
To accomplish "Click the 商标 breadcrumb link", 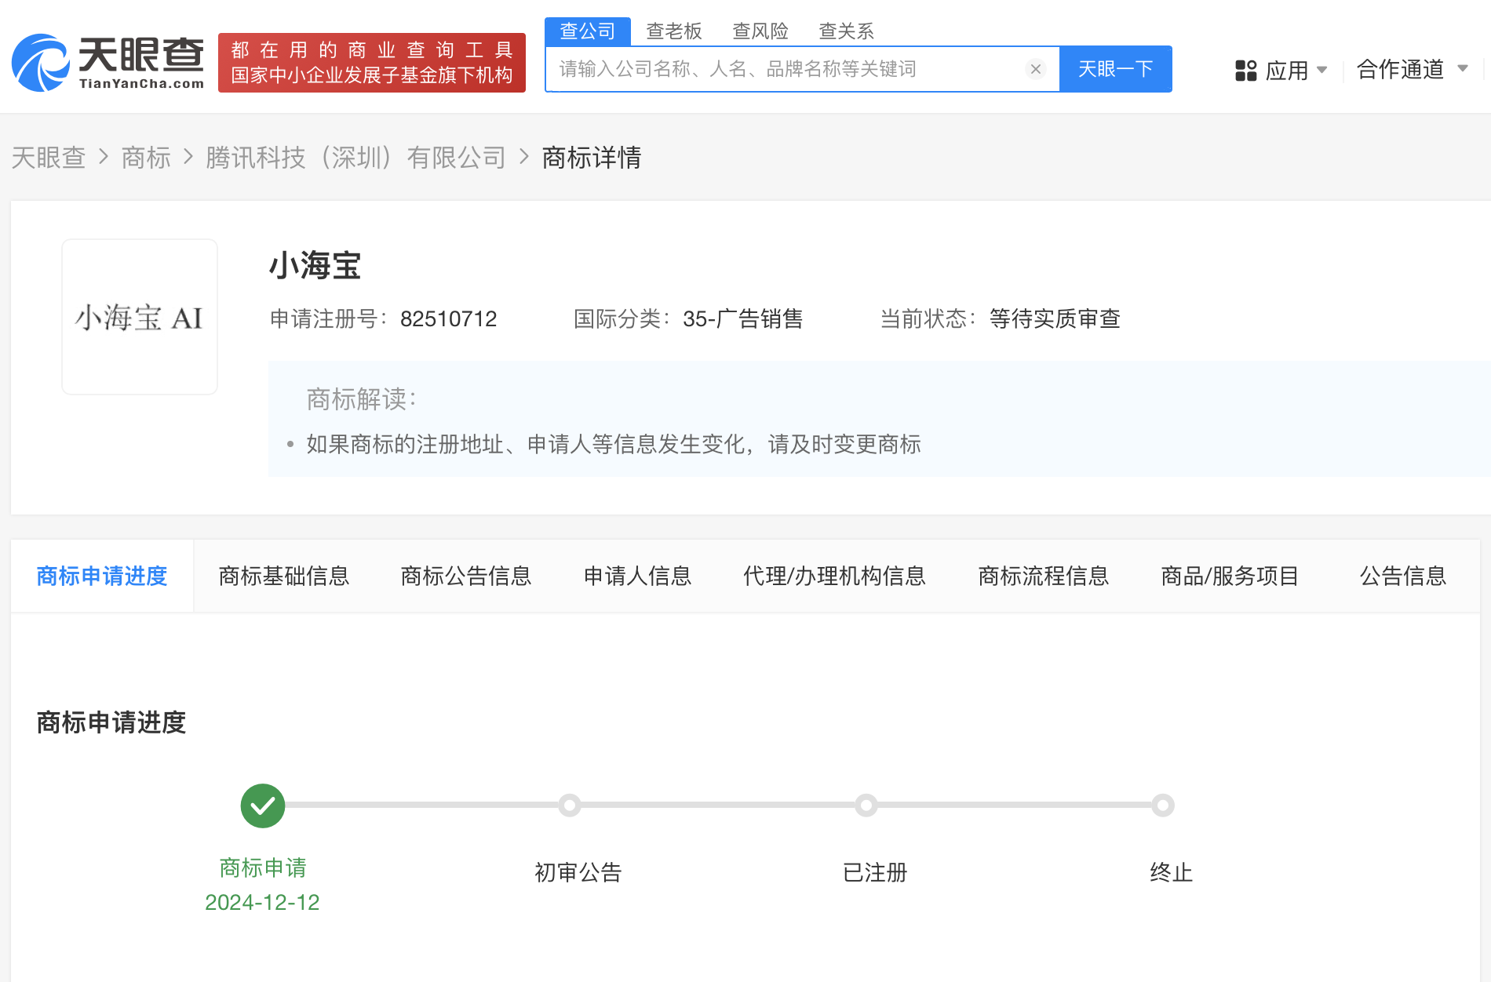I will click(146, 158).
